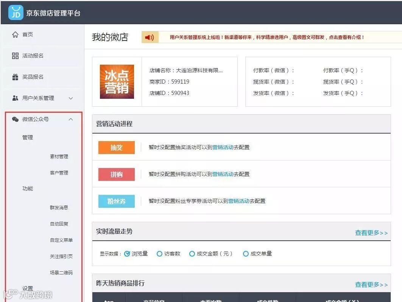Click the 店铺ID：590943 text

tap(169, 93)
